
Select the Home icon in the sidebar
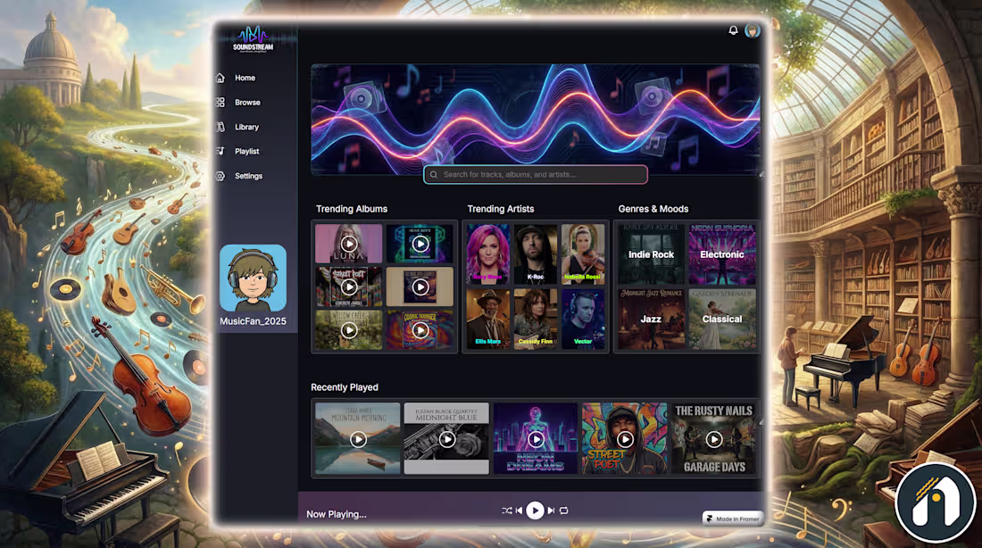pyautogui.click(x=219, y=78)
